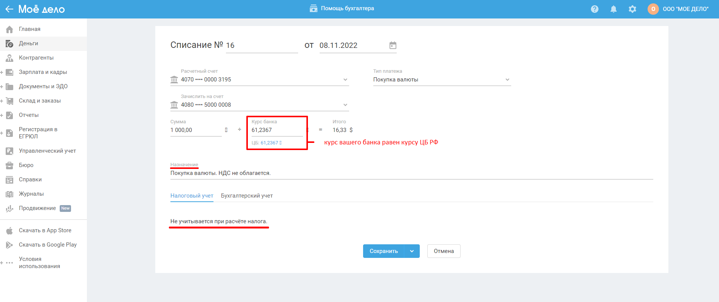Click the Зарплата и кадры icon
This screenshot has width=719, height=302.
9,72
